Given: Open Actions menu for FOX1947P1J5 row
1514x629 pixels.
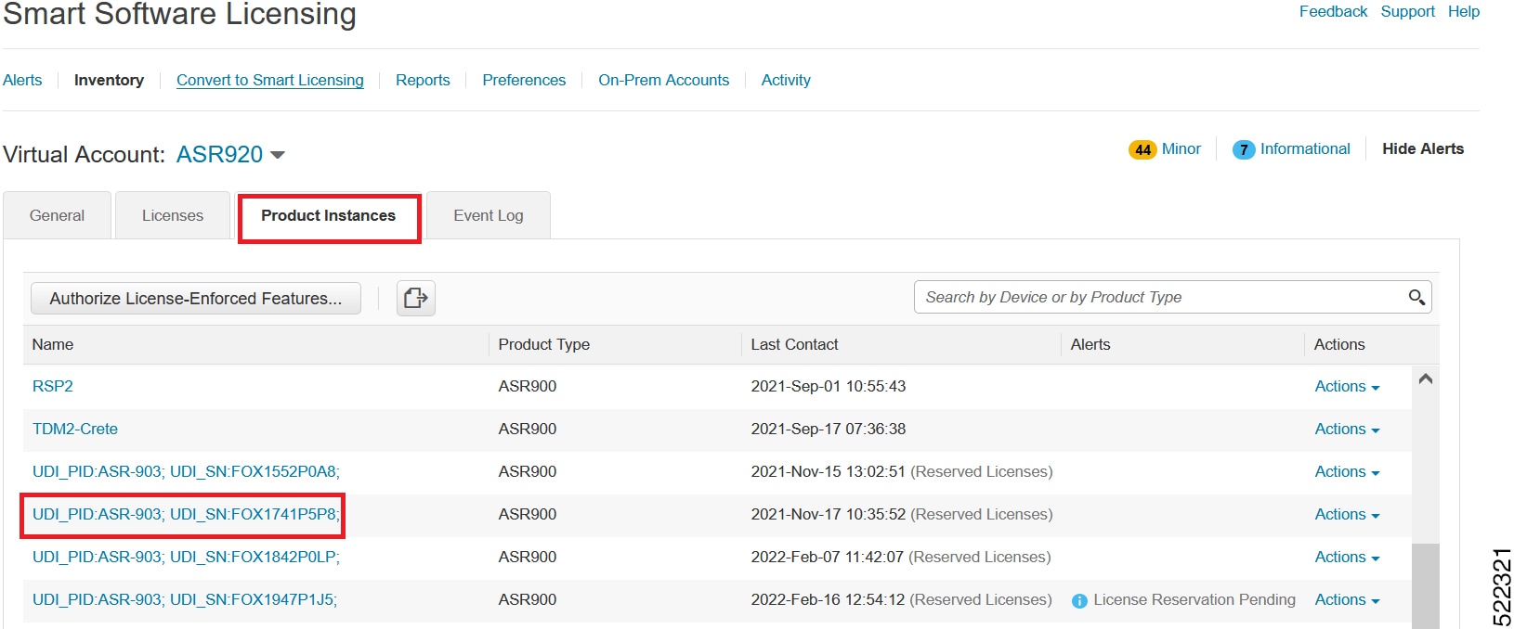Looking at the screenshot, I should pyautogui.click(x=1347, y=600).
